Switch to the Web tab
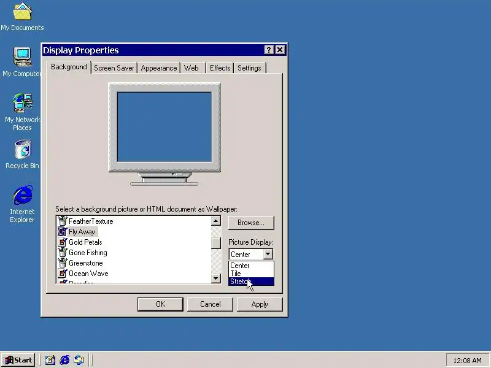Viewport: 491px width, 368px height. tap(191, 68)
